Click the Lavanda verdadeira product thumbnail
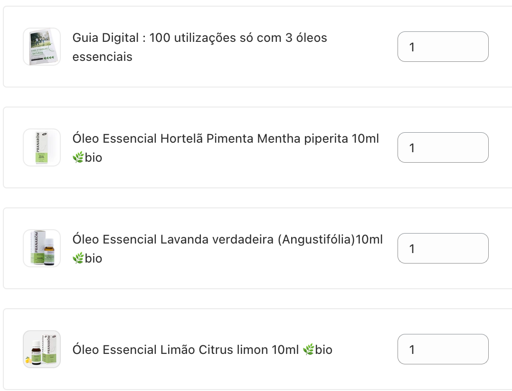 pyautogui.click(x=42, y=248)
